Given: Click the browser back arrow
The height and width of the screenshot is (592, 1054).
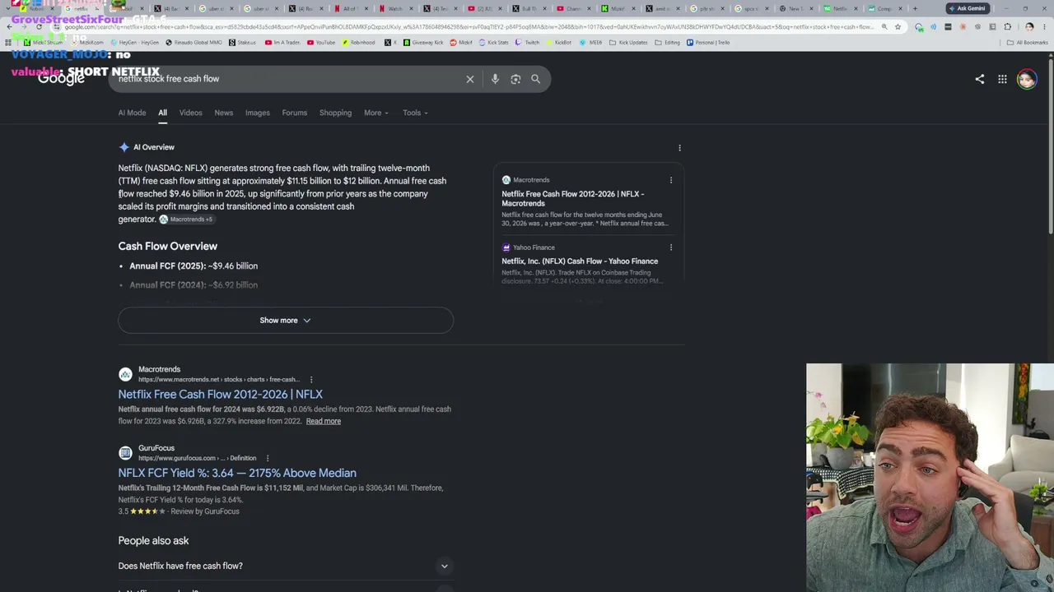Looking at the screenshot, I should 9,27.
